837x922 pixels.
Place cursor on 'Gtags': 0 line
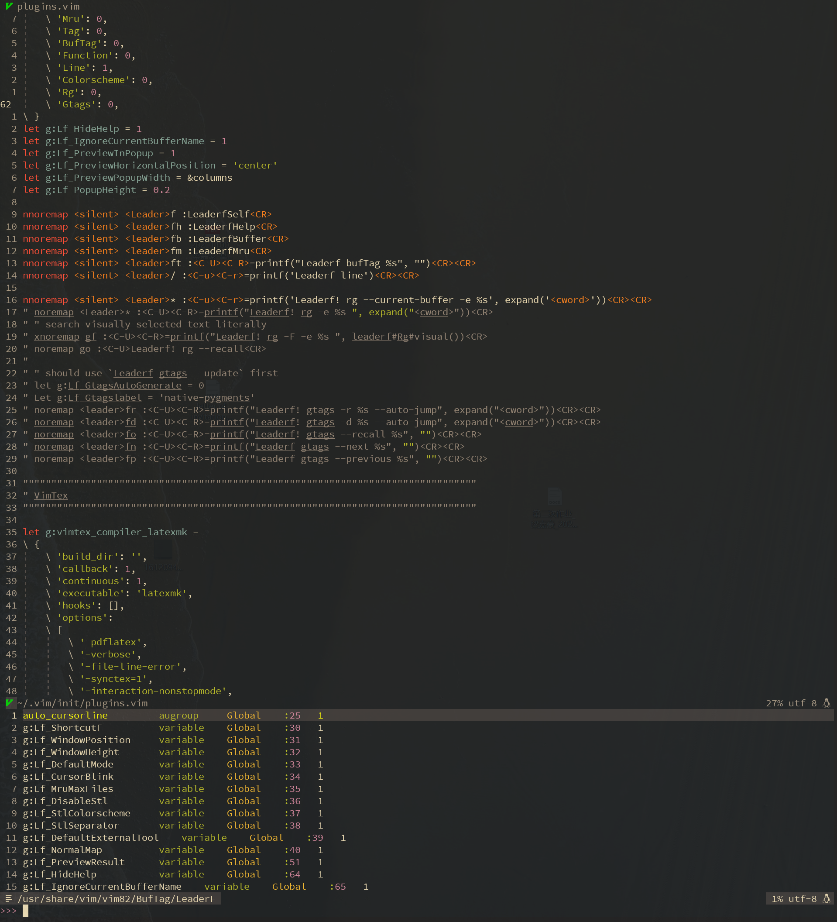click(82, 104)
